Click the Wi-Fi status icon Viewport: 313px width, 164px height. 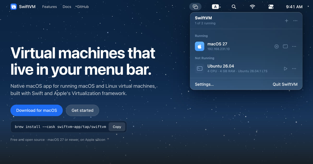click(252, 7)
